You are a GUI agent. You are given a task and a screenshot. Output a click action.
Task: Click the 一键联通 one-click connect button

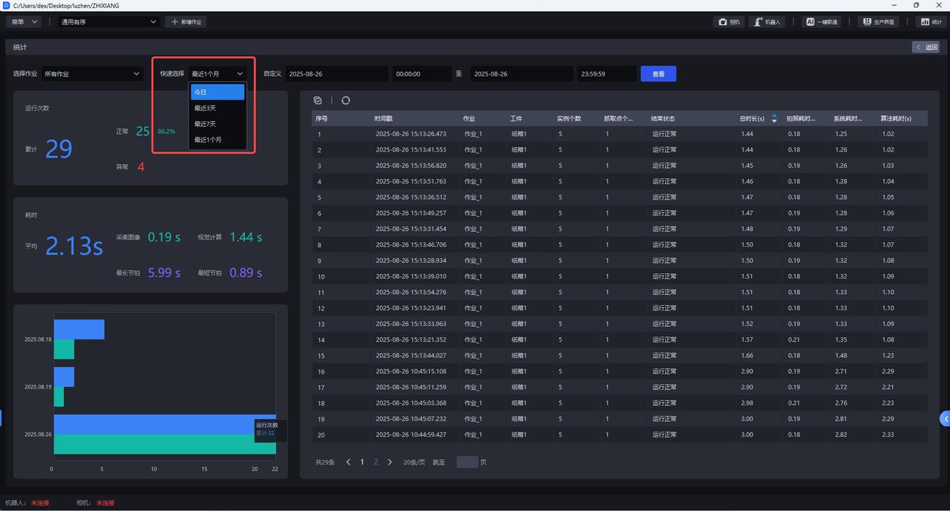pyautogui.click(x=822, y=22)
